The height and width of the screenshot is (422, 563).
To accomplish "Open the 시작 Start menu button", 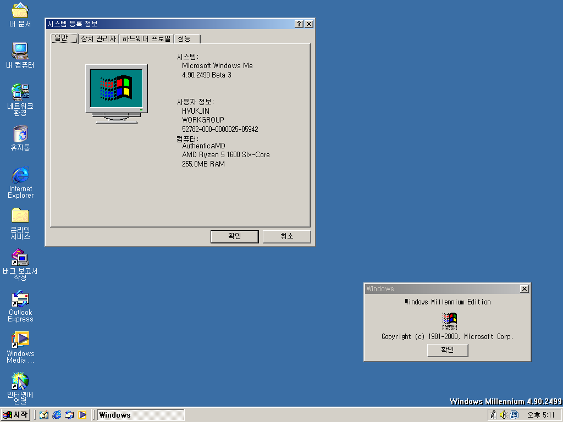I will [x=15, y=415].
